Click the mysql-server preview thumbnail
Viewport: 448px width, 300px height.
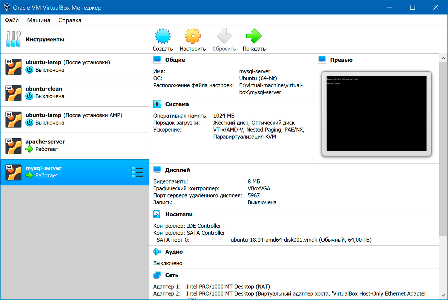(x=376, y=114)
